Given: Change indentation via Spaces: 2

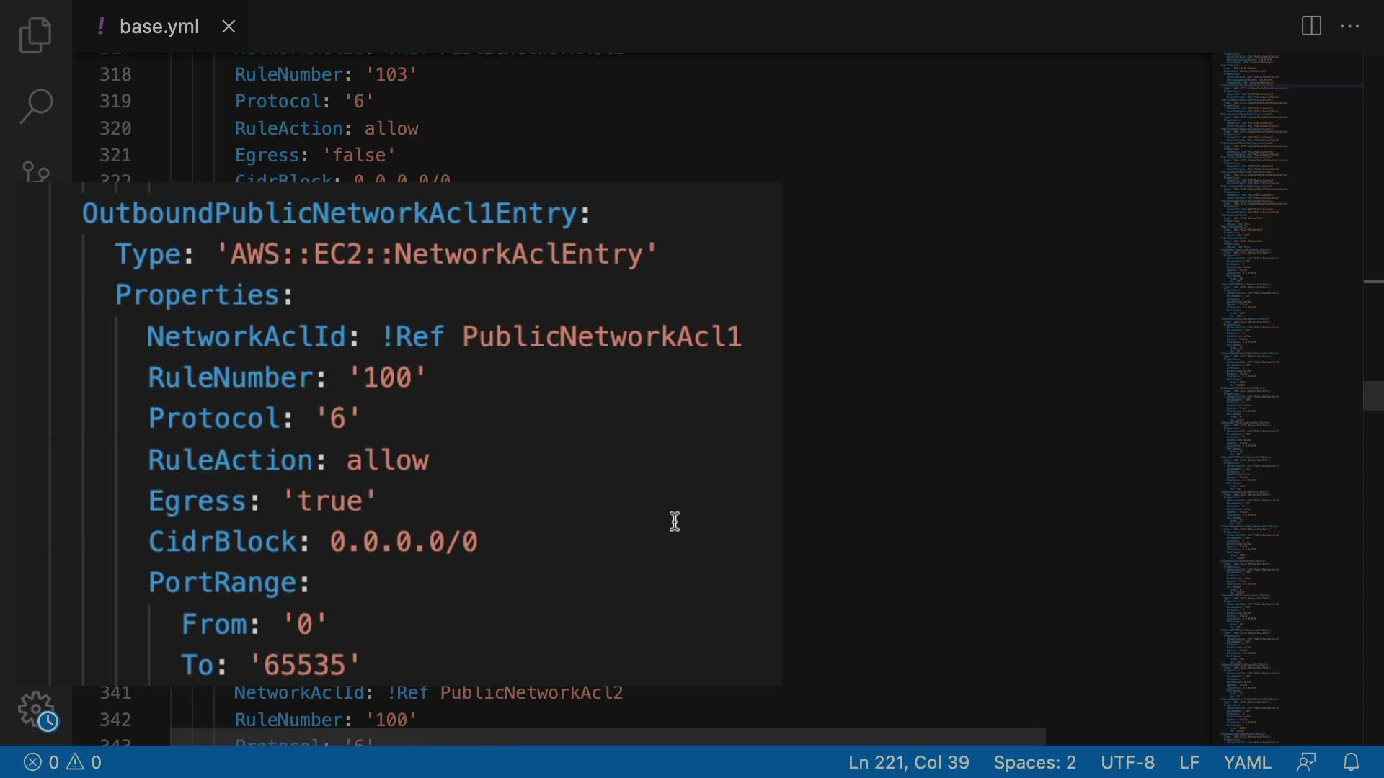Looking at the screenshot, I should click(1034, 762).
